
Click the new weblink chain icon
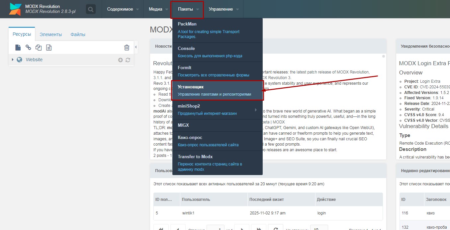click(x=28, y=48)
